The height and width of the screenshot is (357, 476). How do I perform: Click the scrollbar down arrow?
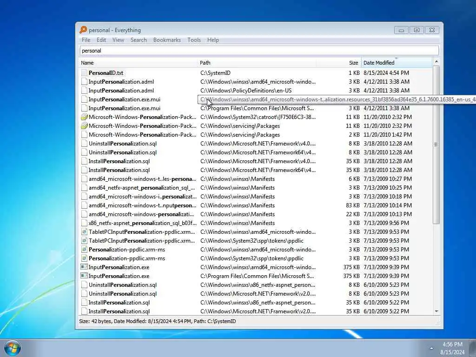tap(436, 311)
